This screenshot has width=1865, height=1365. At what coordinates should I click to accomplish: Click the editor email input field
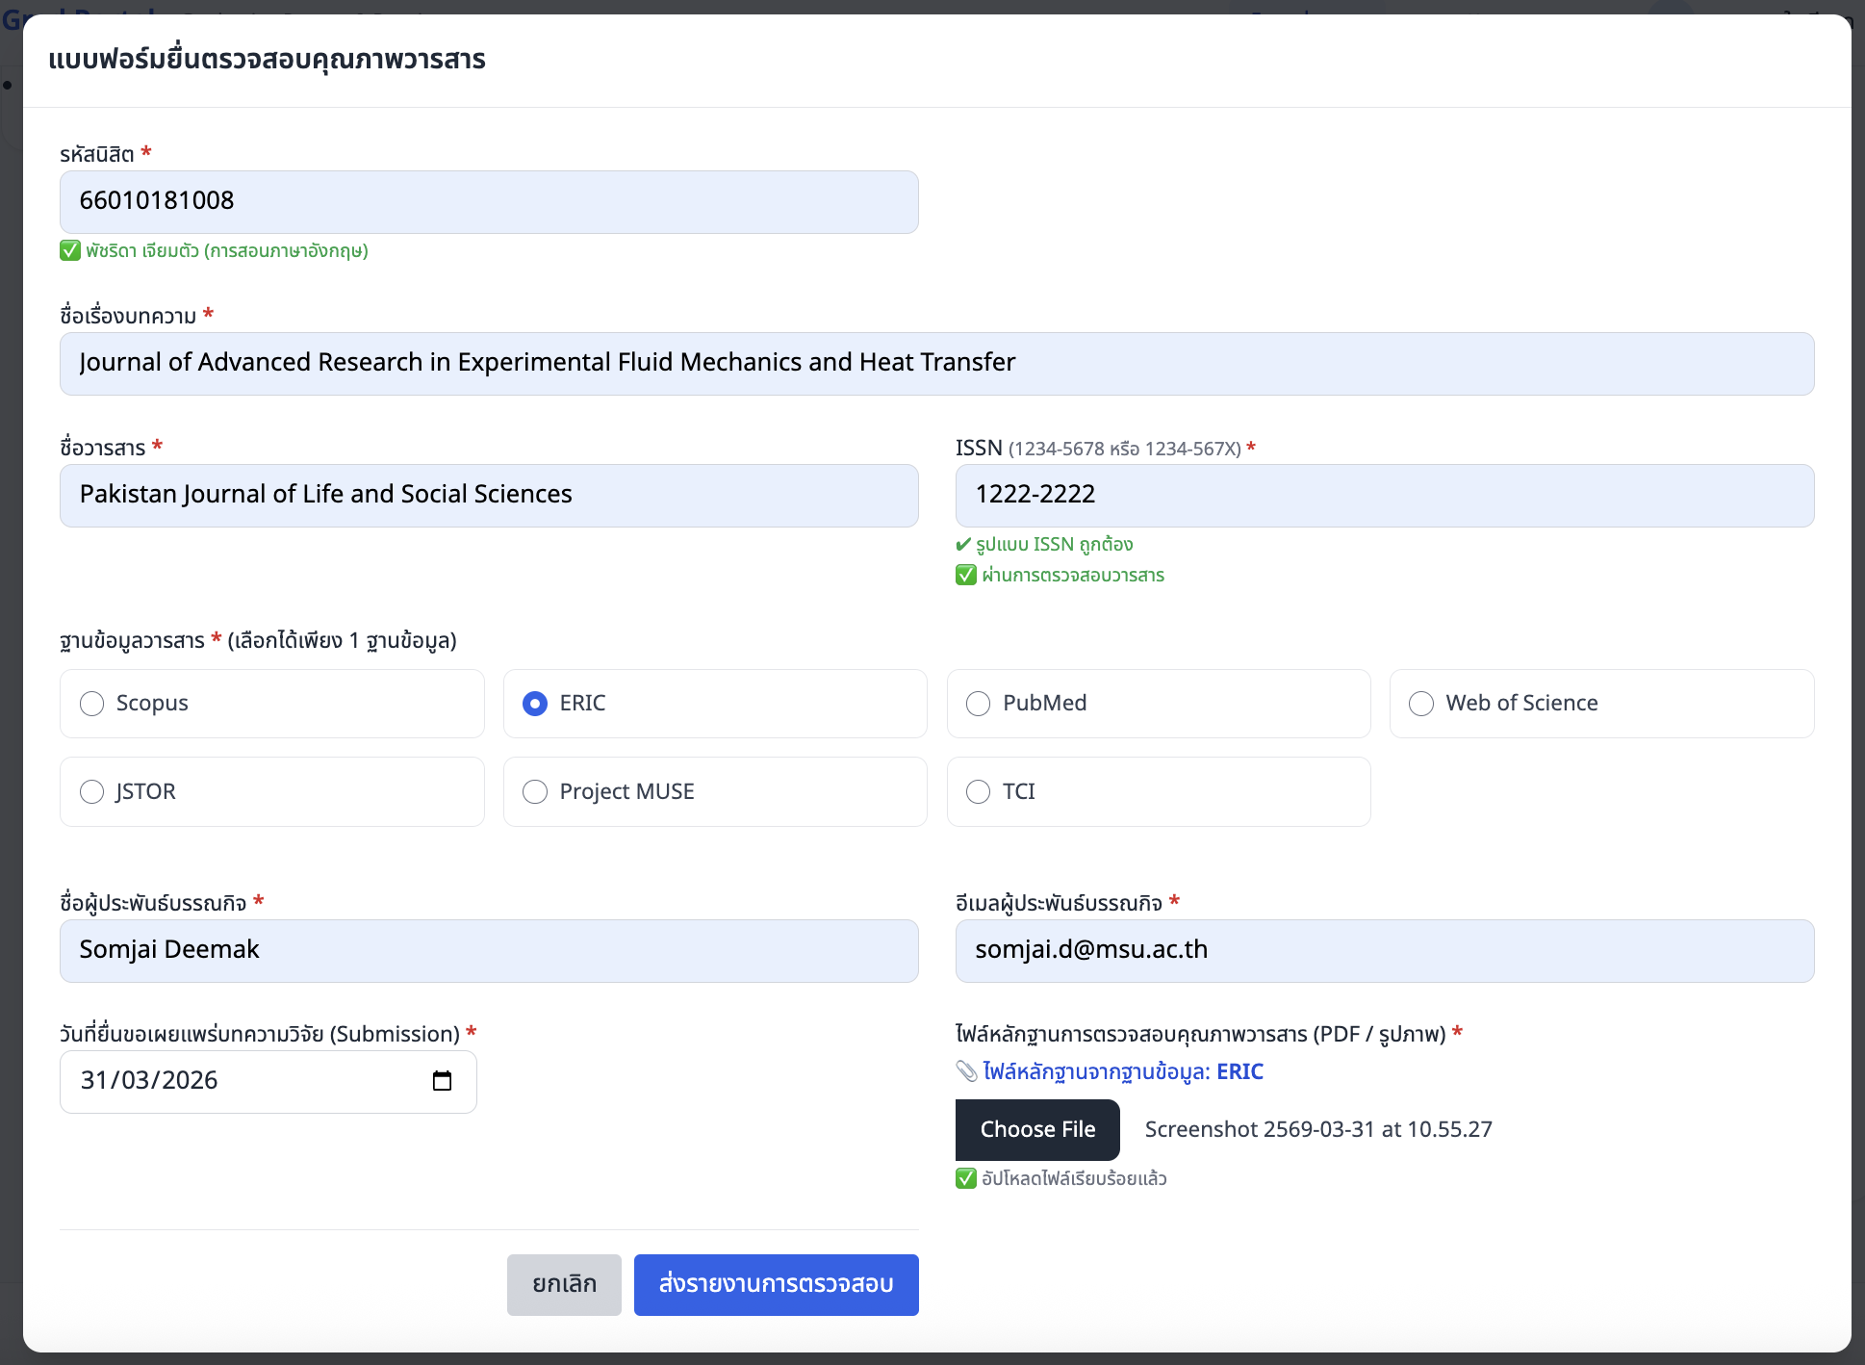coord(1384,950)
